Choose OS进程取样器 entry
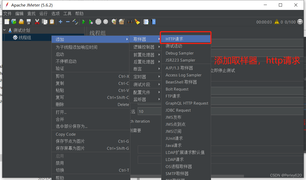Screen dimensions: 306x180 tap(186, 166)
